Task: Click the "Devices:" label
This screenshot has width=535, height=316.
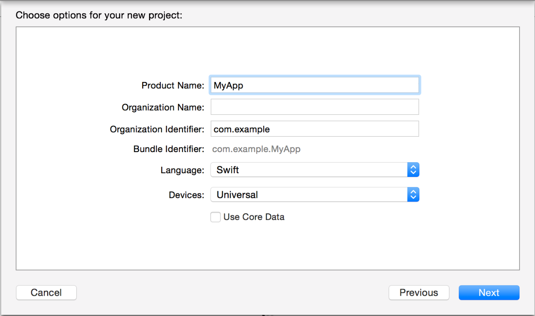Action: click(x=186, y=195)
